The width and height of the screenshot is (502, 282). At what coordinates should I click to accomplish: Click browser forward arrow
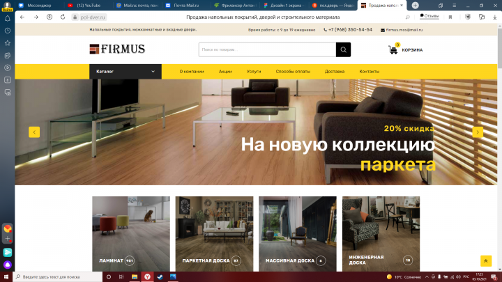click(x=36, y=17)
